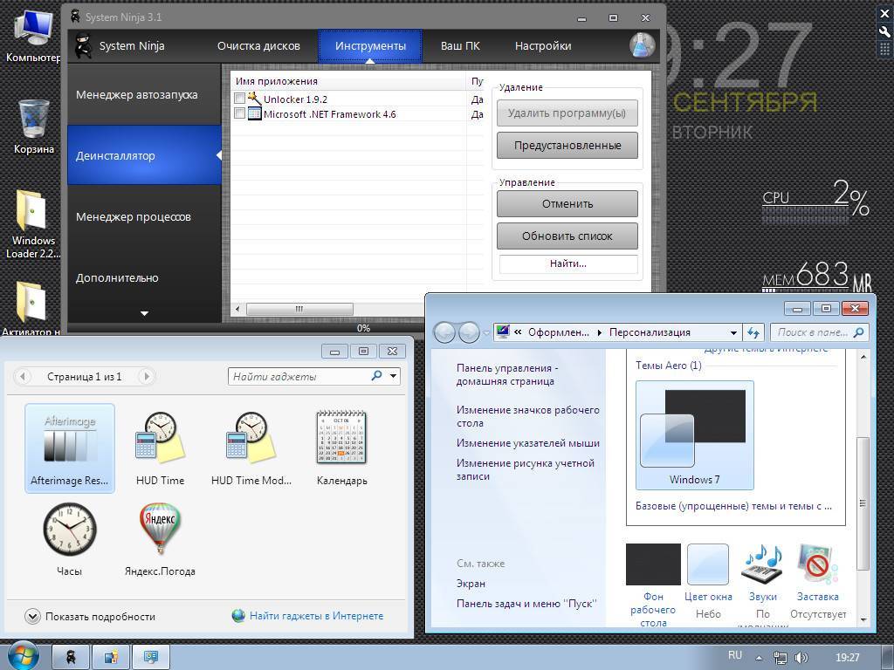Viewport: 894px width, 670px height.
Task: Open the gadgets gallery taskbar button
Action: 111,658
